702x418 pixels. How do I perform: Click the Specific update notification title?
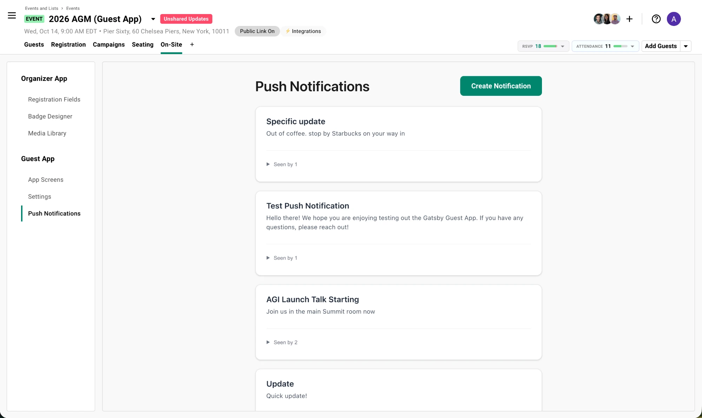(296, 121)
